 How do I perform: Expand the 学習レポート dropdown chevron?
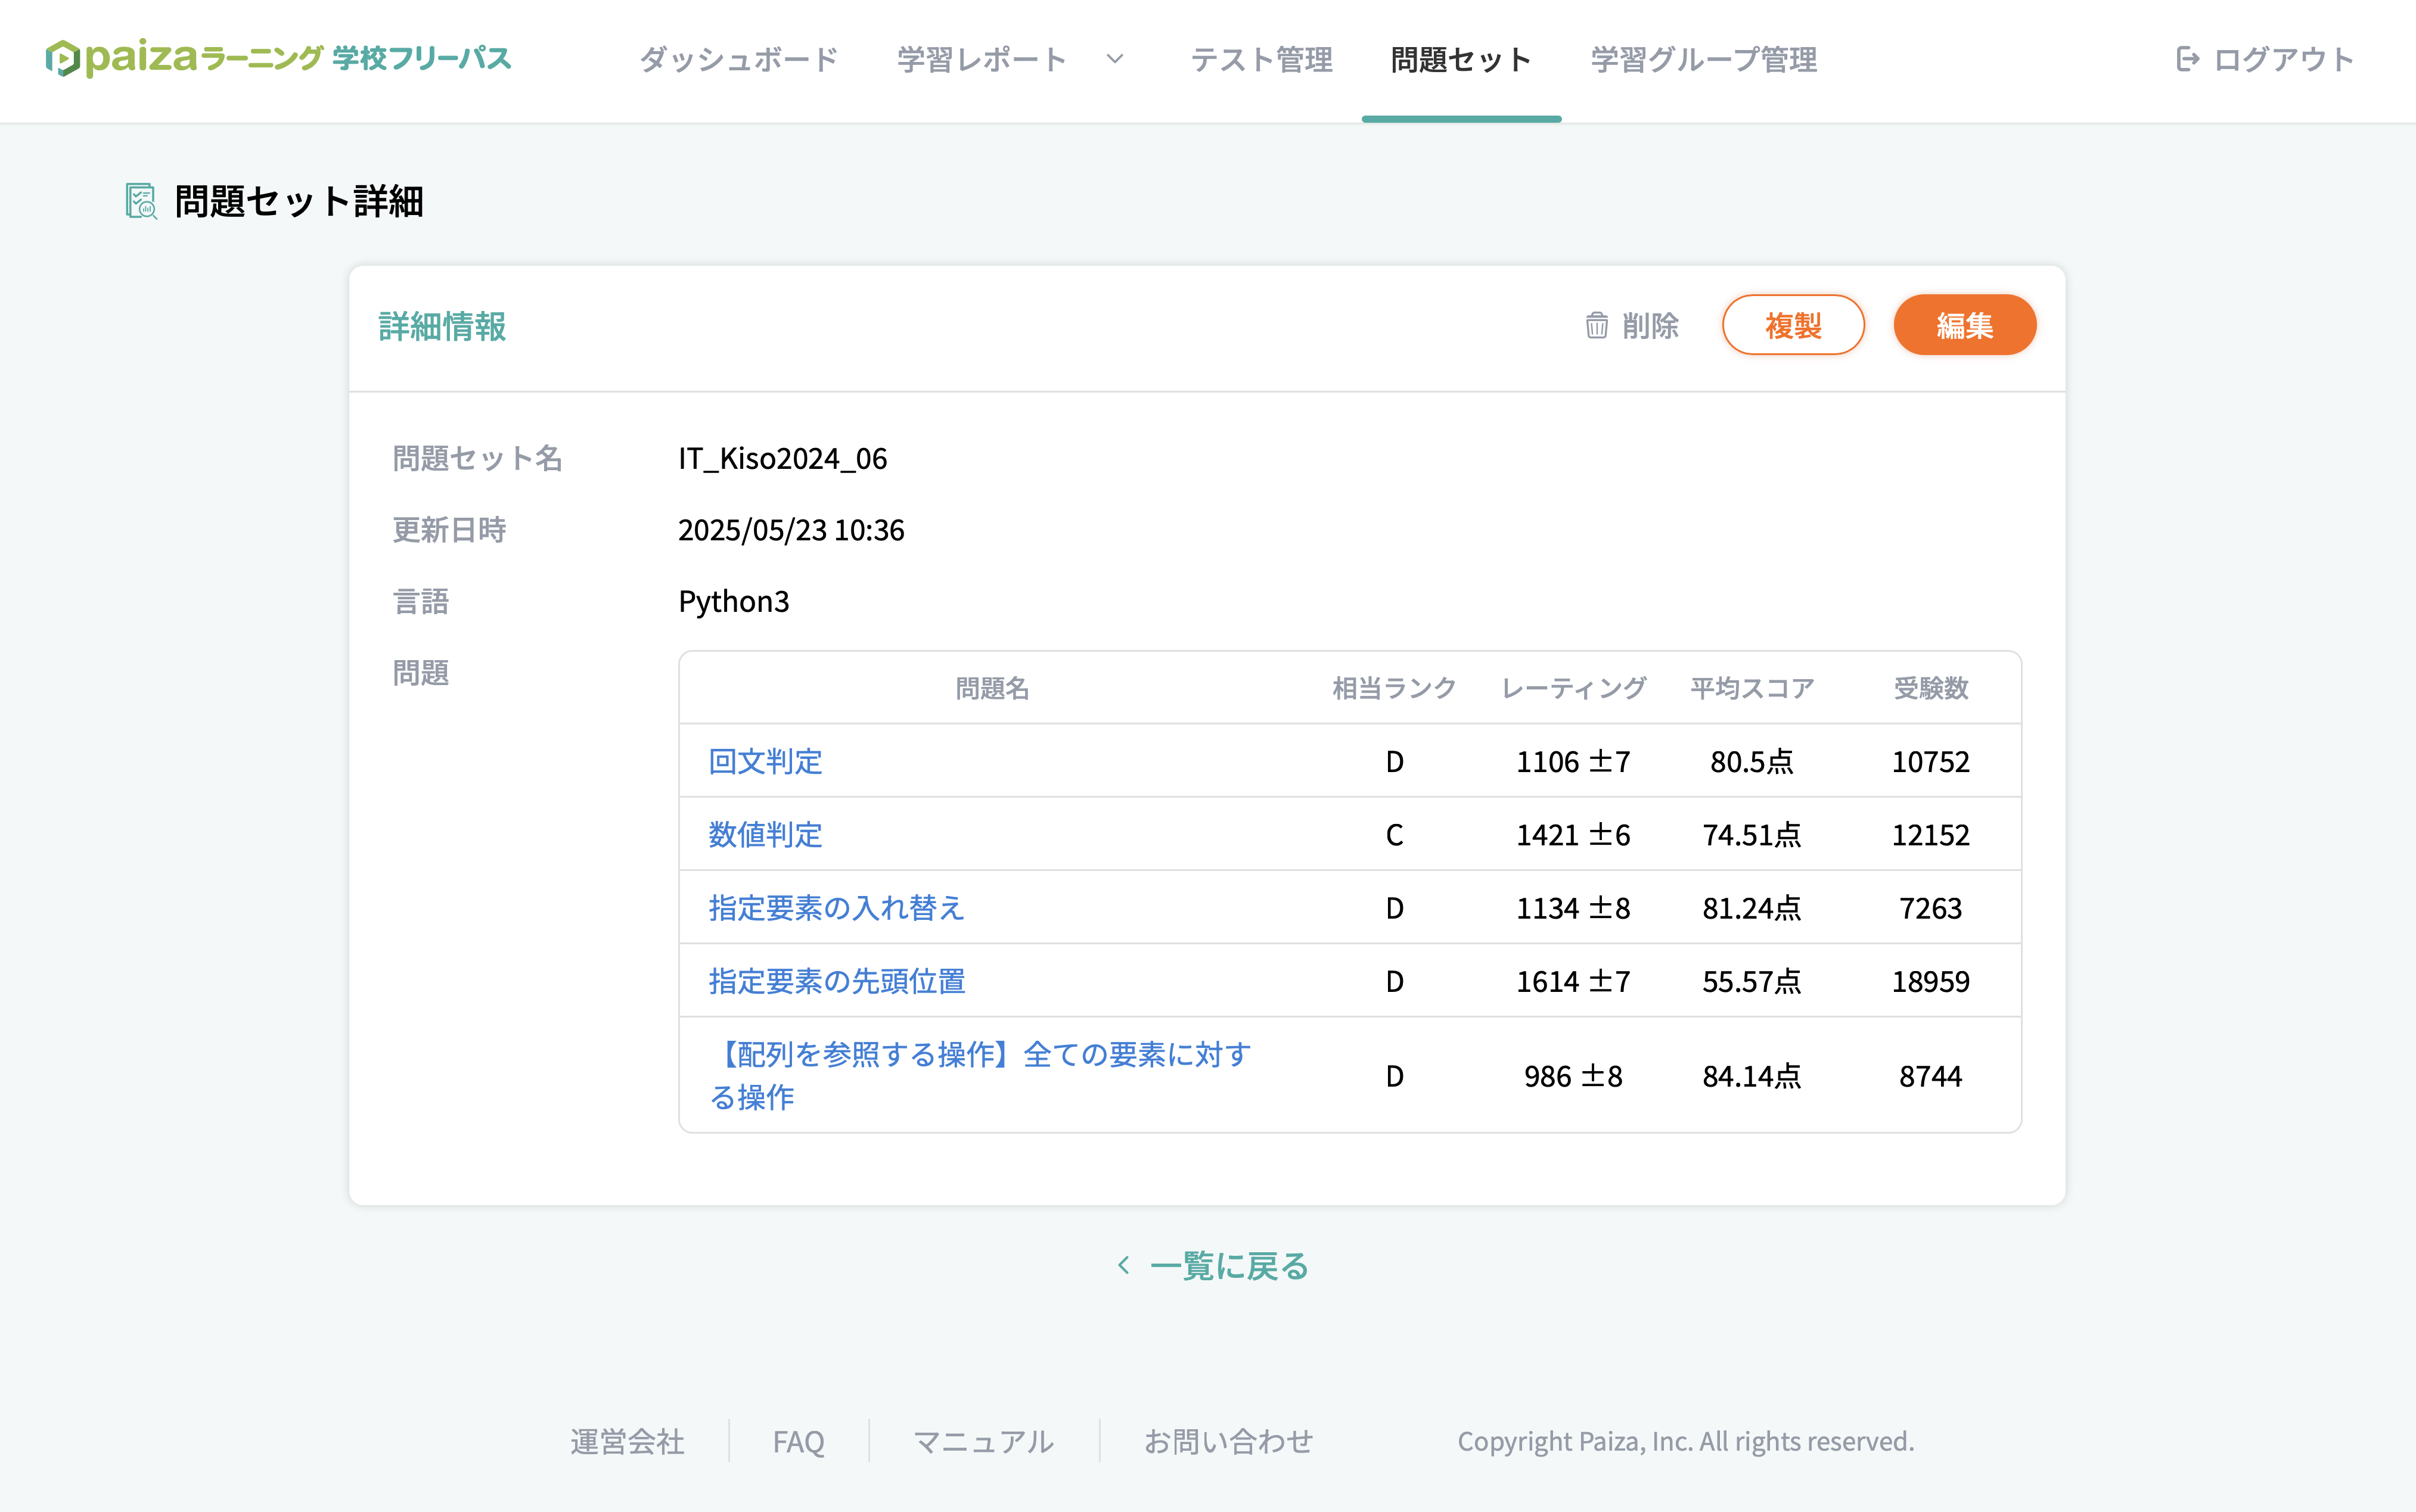pos(1116,59)
